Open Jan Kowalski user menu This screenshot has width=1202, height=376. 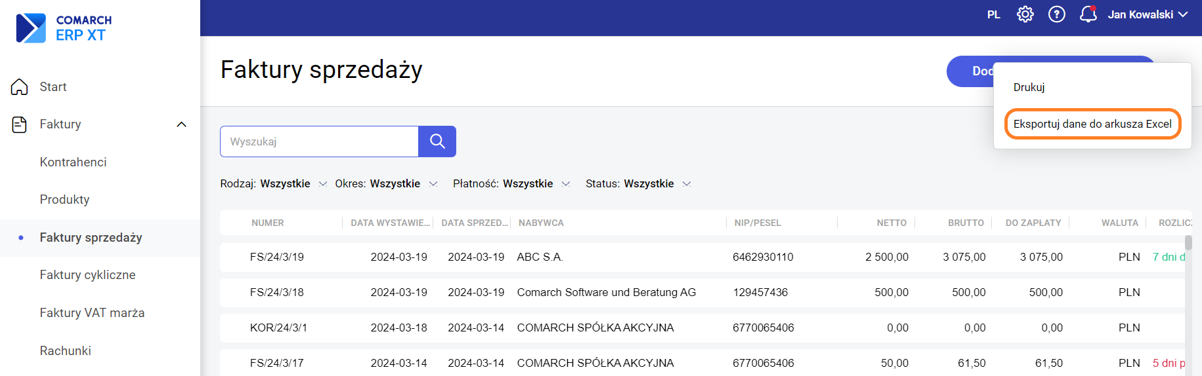click(1148, 14)
